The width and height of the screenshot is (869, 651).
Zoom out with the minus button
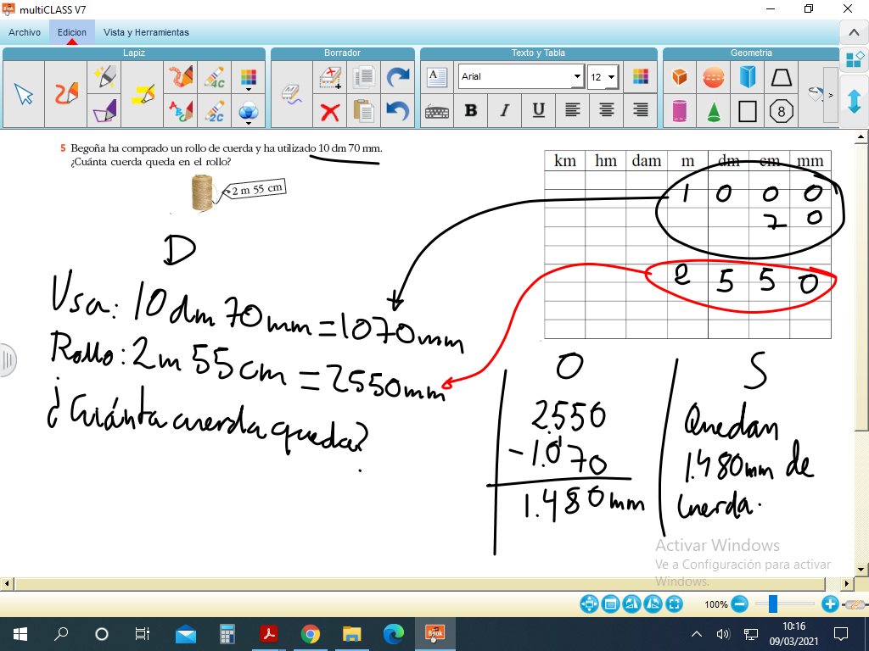click(739, 604)
